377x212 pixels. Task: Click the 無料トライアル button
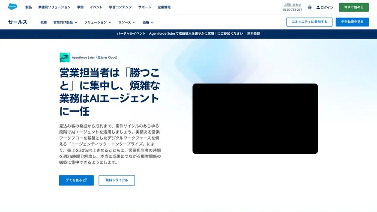[117, 180]
